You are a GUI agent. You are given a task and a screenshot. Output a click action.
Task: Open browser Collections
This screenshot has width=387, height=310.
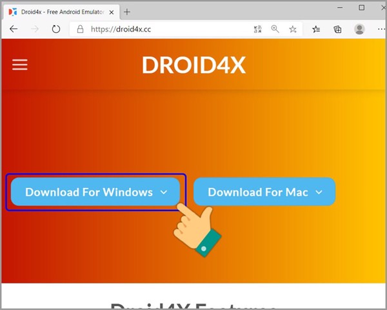pyautogui.click(x=337, y=29)
